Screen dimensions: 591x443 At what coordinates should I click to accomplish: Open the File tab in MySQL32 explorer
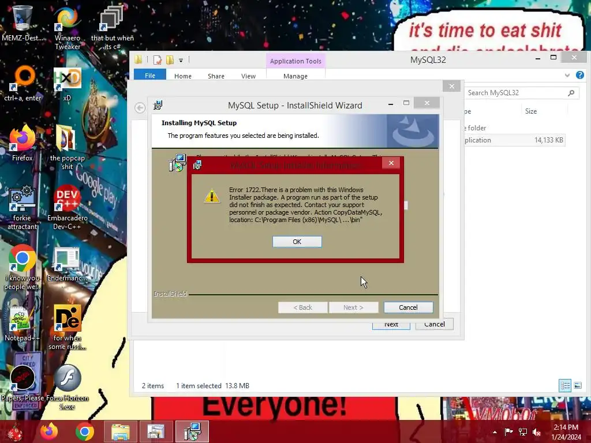[150, 76]
